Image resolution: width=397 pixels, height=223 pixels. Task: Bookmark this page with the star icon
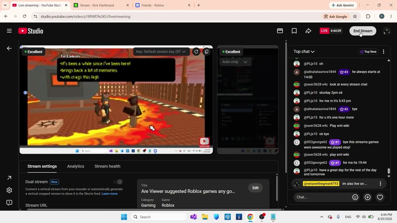coord(355,16)
